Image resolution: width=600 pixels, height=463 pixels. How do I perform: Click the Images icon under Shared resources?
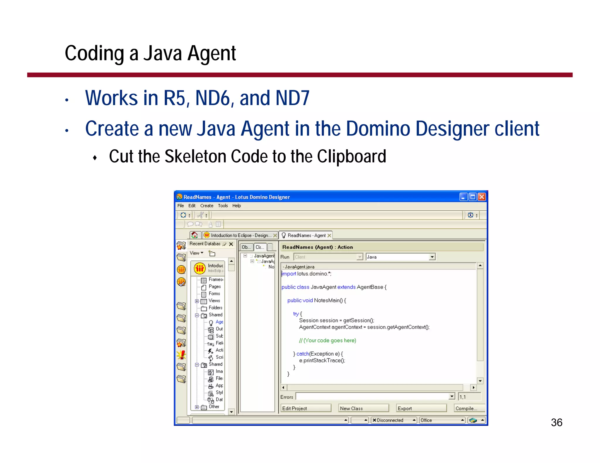tap(211, 372)
